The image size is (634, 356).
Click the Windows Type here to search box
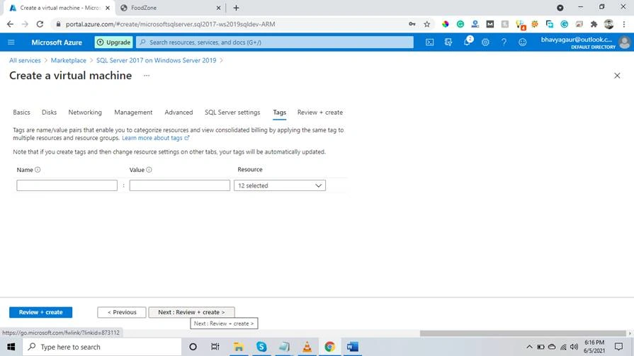pyautogui.click(x=102, y=347)
